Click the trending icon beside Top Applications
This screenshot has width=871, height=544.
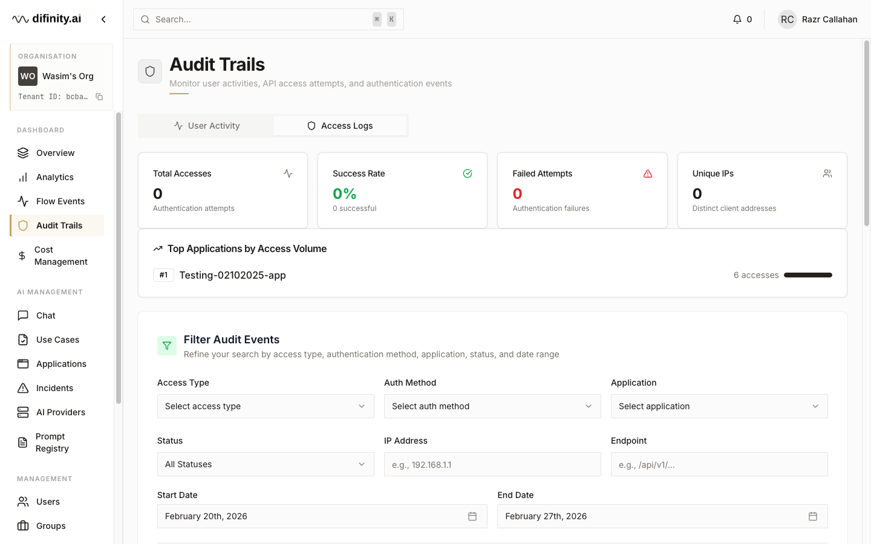[158, 248]
